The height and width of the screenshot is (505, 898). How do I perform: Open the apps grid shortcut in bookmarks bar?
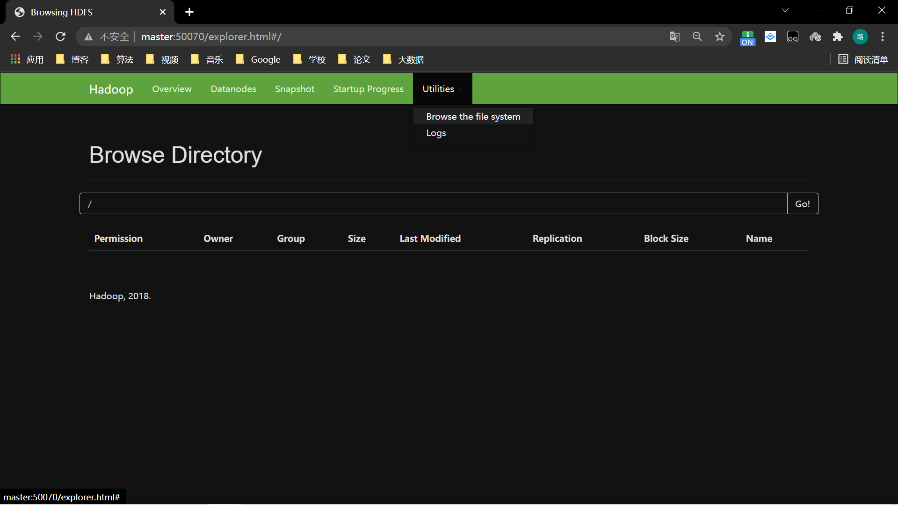tap(27, 59)
